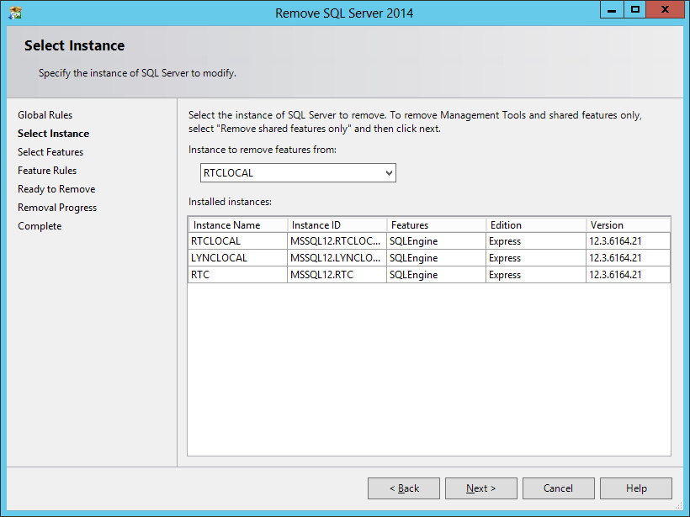Open Help for this setup page

(x=636, y=488)
